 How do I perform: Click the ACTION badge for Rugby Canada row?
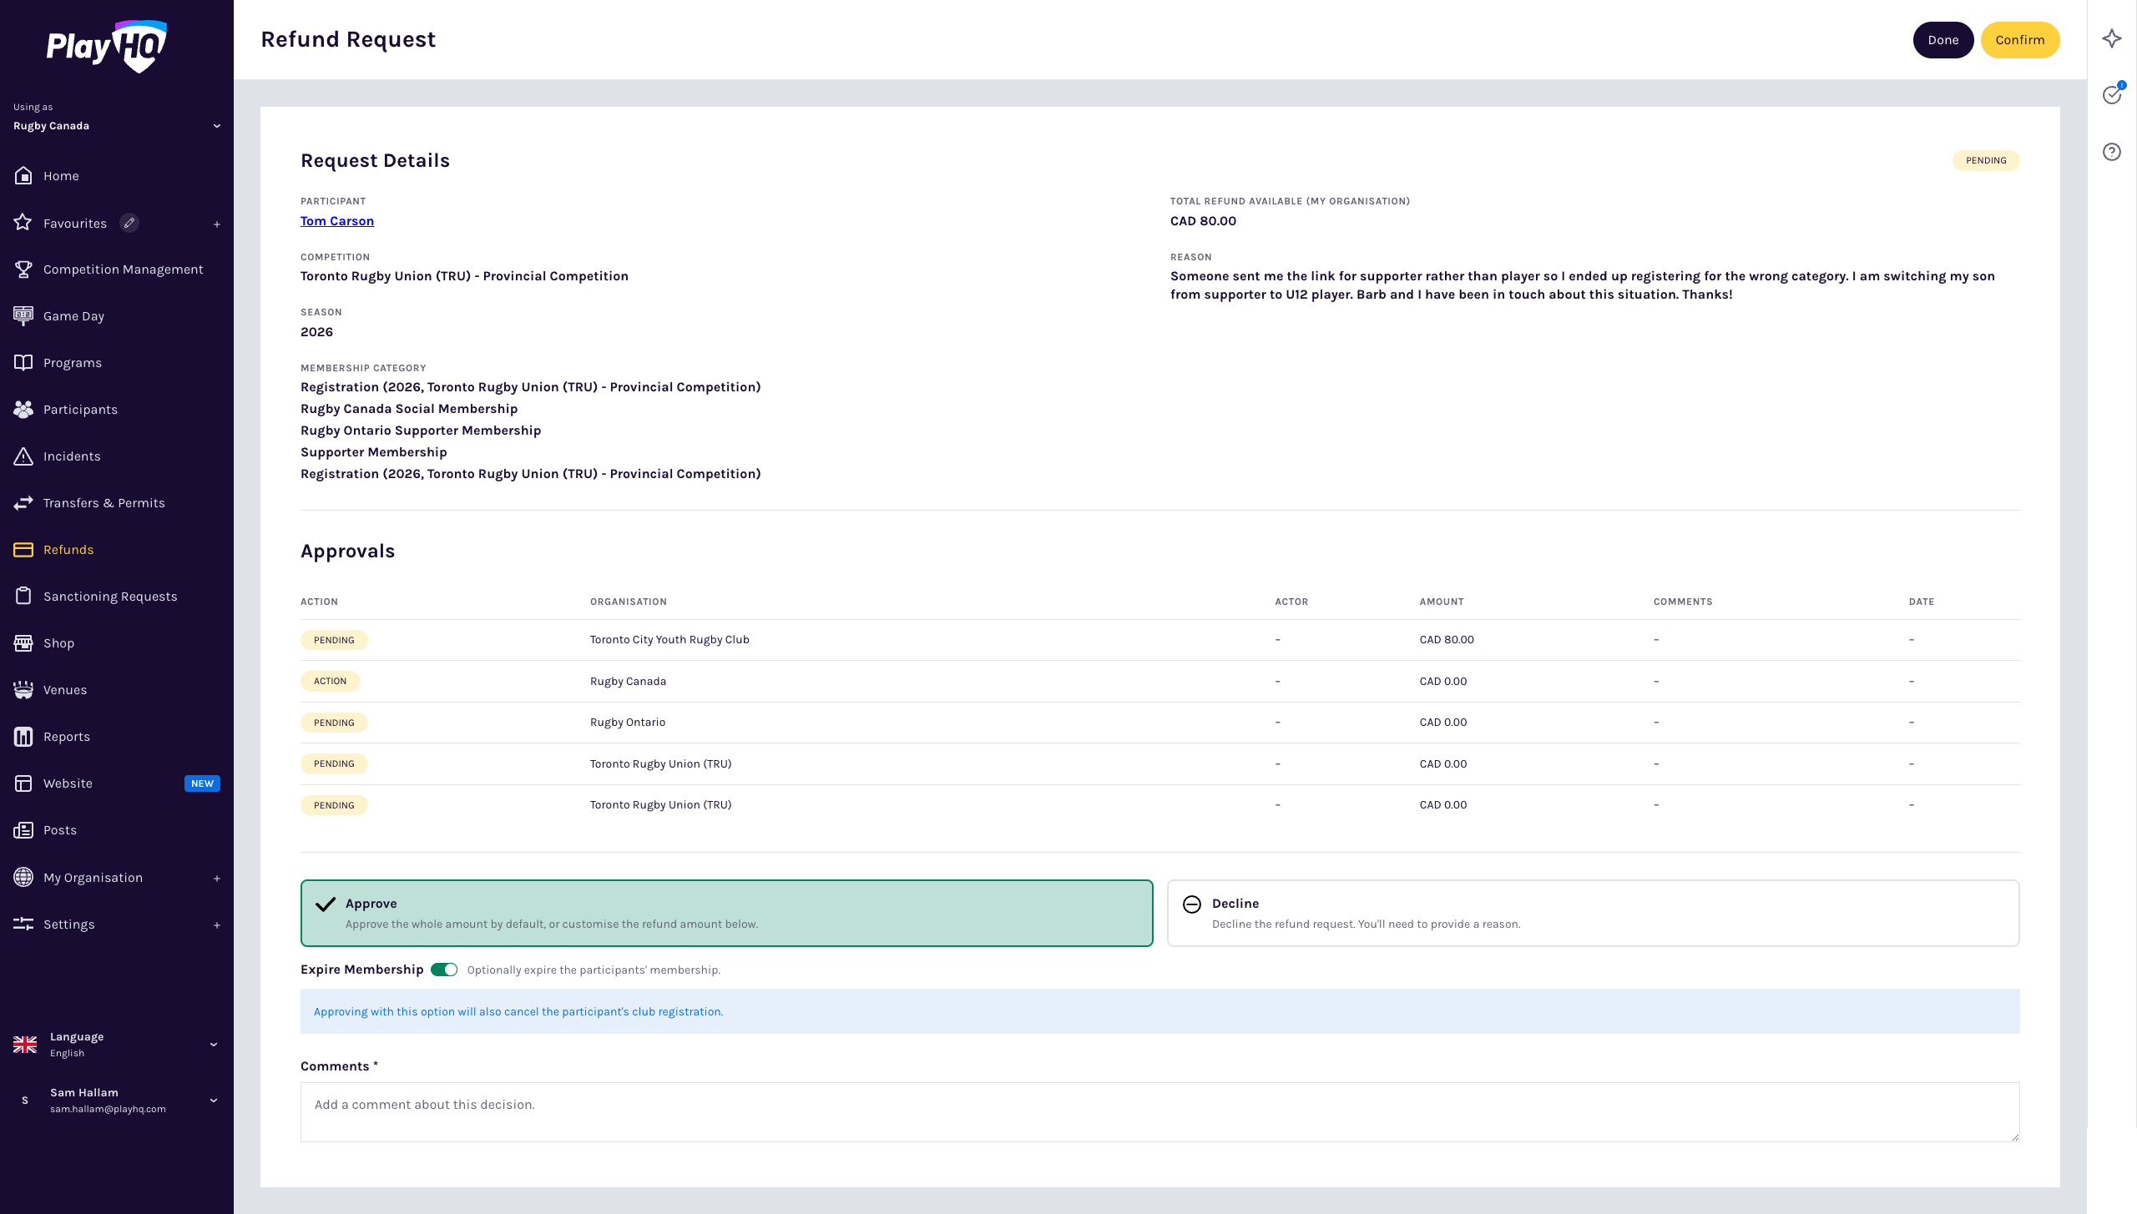[330, 681]
